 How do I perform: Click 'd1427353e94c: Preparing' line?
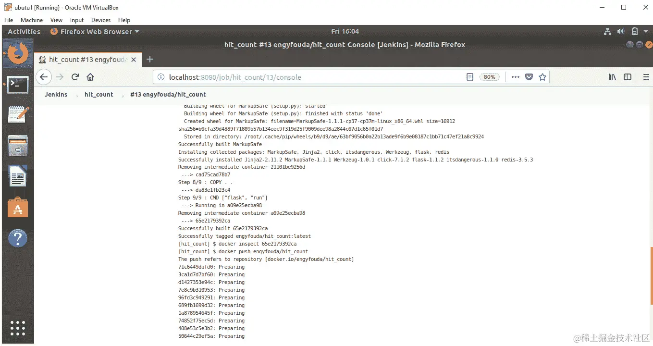pos(211,283)
